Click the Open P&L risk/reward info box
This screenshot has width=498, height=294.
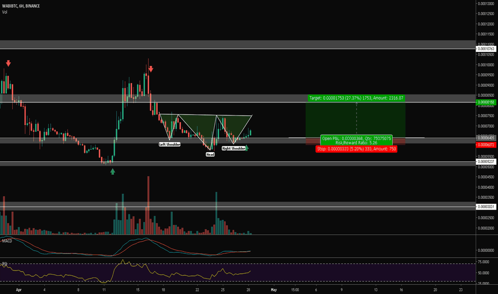pos(356,141)
